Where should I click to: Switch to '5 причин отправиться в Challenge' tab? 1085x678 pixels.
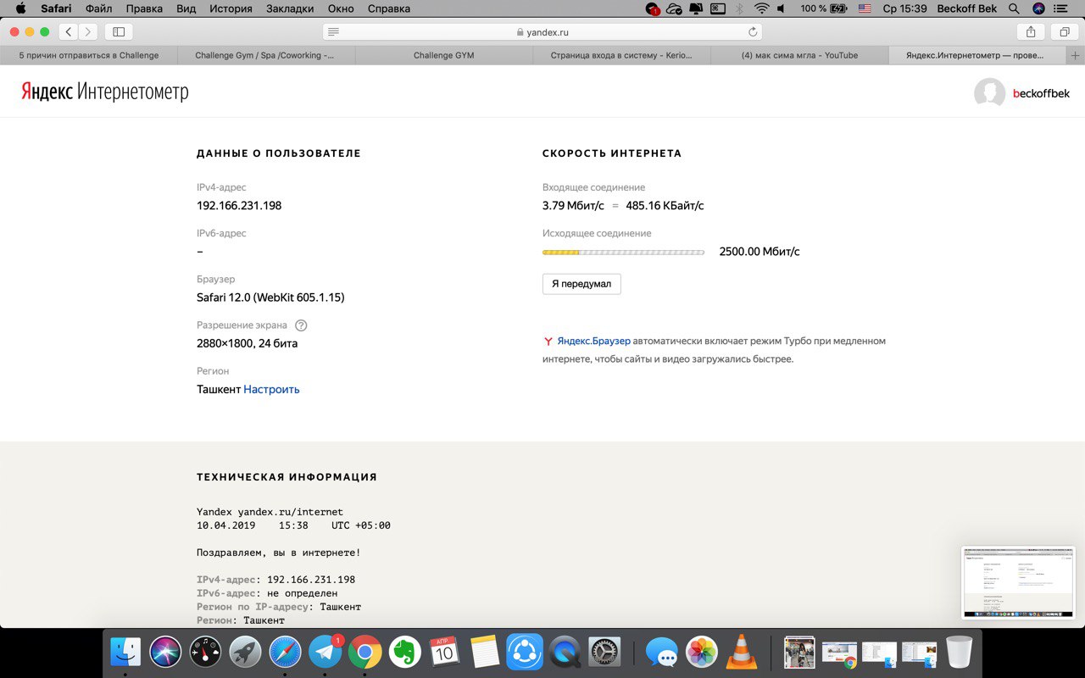89,55
